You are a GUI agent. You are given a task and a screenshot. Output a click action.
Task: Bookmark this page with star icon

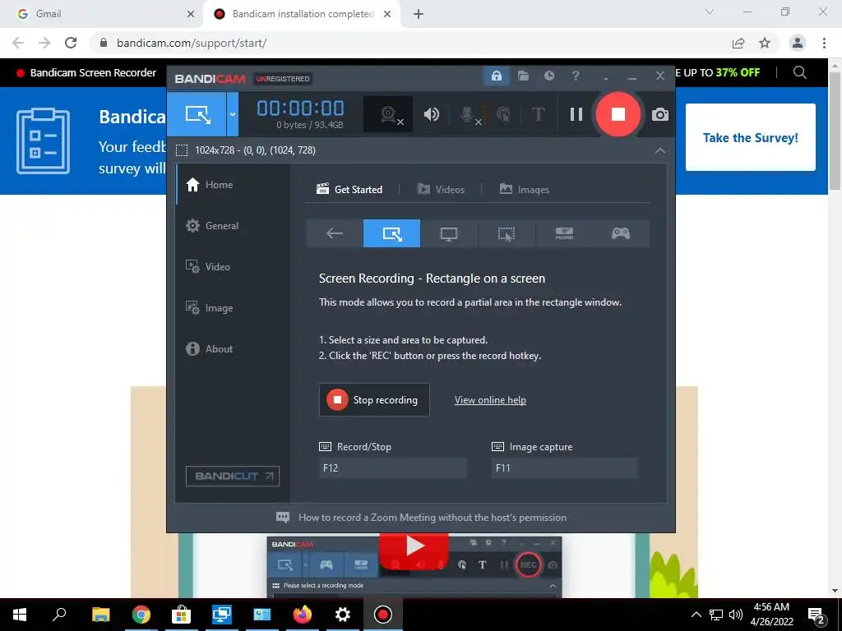click(x=765, y=43)
